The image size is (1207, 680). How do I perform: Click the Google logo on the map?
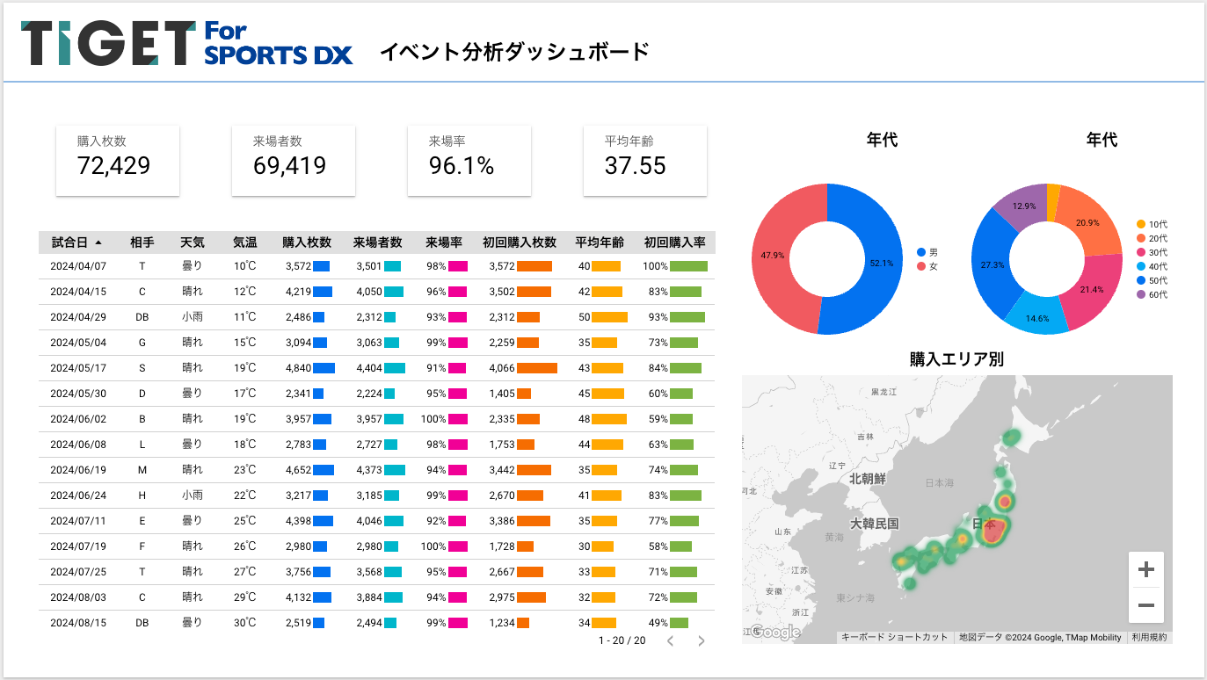click(x=774, y=632)
